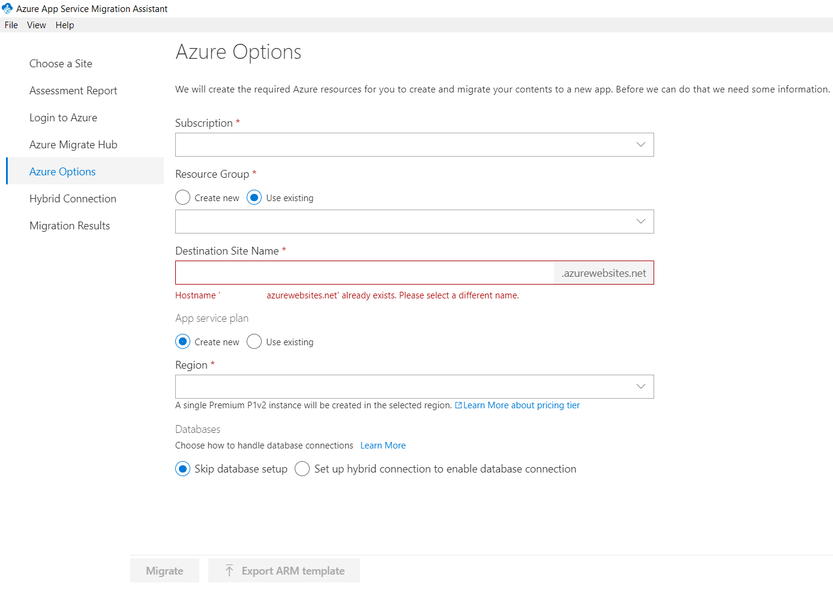
Task: Click the hostname already exists error message
Action: click(x=347, y=295)
